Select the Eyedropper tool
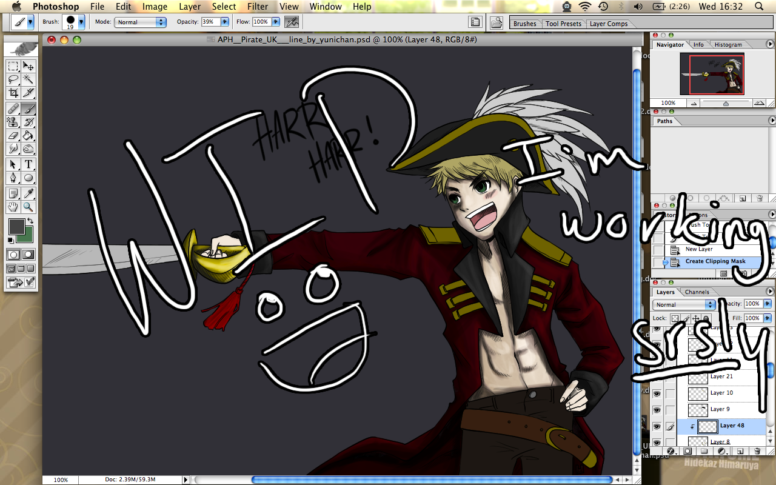The image size is (776, 485). [28, 193]
